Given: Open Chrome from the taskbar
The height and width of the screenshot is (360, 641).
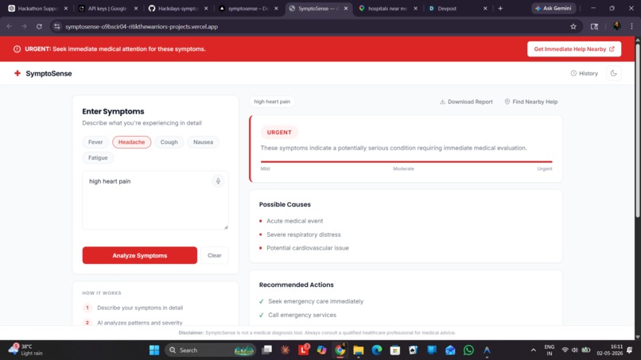Looking at the screenshot, I should 340,350.
